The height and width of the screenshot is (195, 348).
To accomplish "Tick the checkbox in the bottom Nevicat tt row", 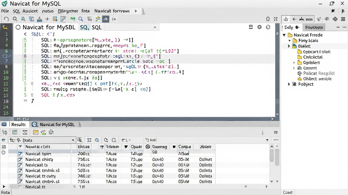I will coord(20,187).
